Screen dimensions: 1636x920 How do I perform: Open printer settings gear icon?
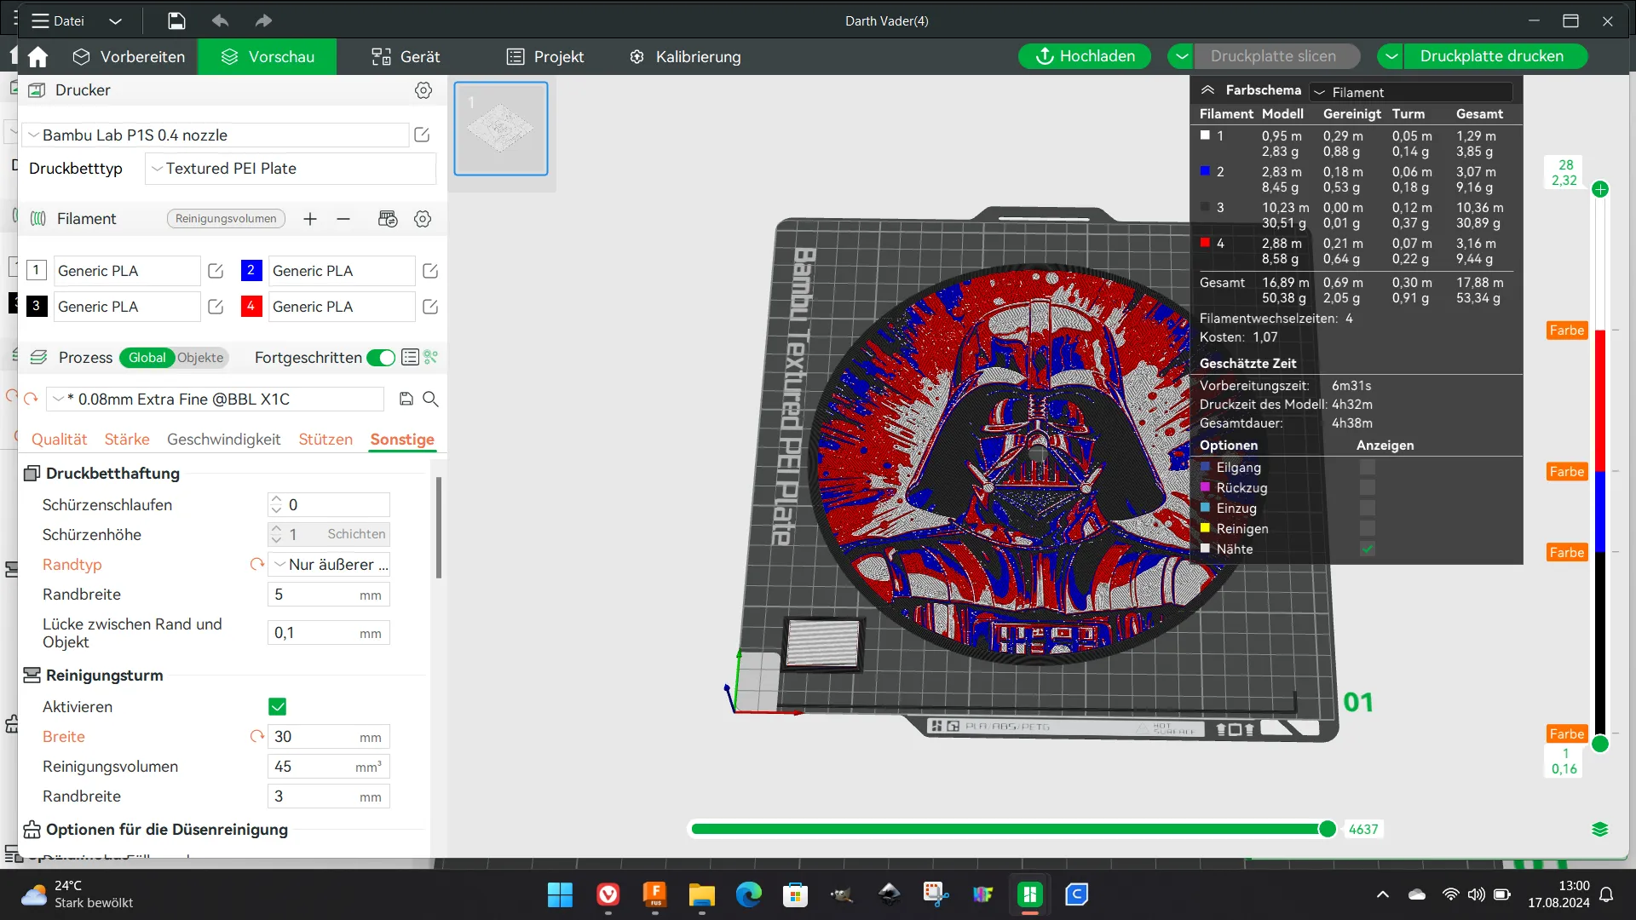click(423, 90)
